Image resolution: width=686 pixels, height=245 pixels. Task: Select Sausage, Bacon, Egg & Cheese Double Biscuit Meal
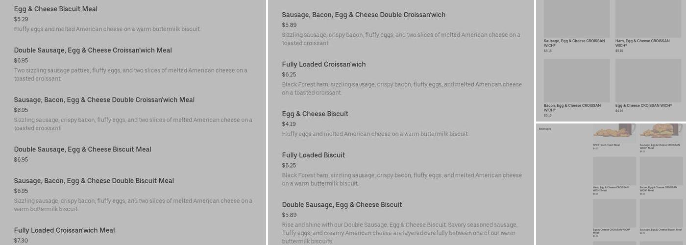coord(94,181)
